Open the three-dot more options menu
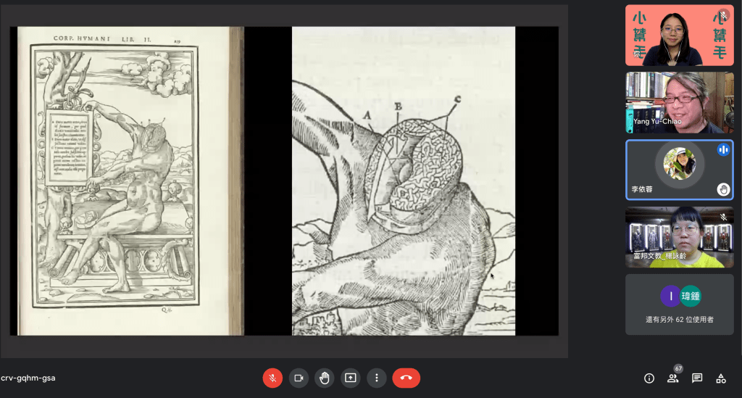The height and width of the screenshot is (398, 742). (x=376, y=378)
